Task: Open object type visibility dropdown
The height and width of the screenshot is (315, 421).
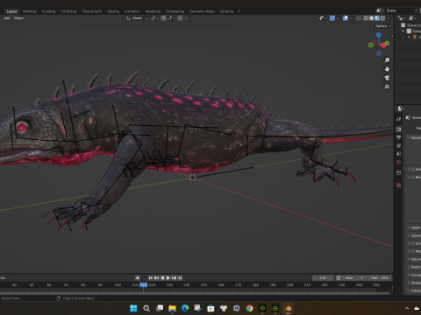Action: click(x=323, y=18)
